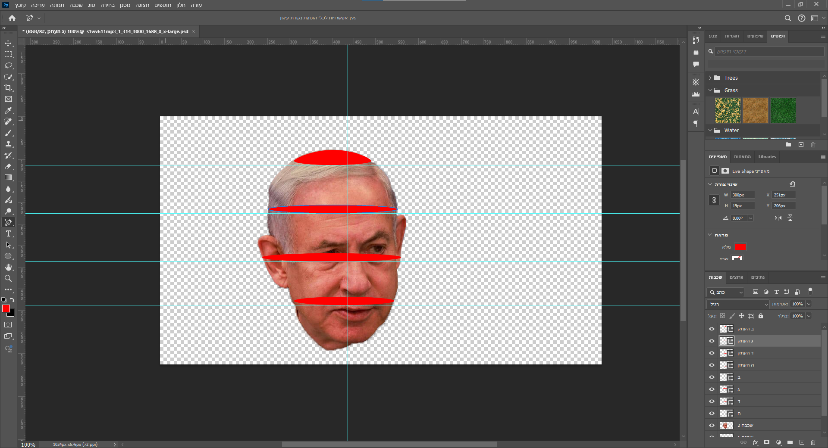Select the Frame tool

click(x=8, y=99)
